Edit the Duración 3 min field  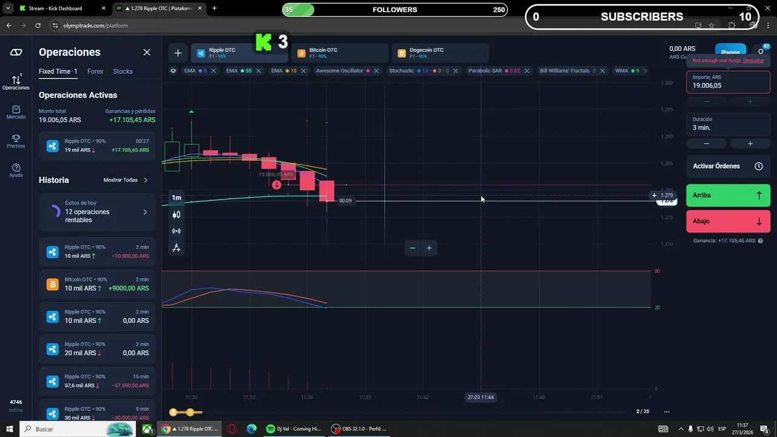pyautogui.click(x=728, y=124)
